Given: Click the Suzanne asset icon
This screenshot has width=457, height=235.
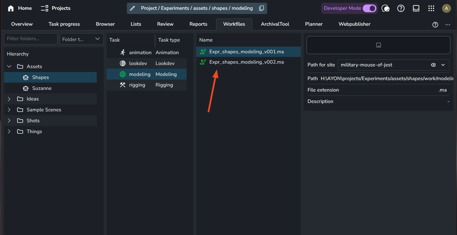Looking at the screenshot, I should click(26, 88).
